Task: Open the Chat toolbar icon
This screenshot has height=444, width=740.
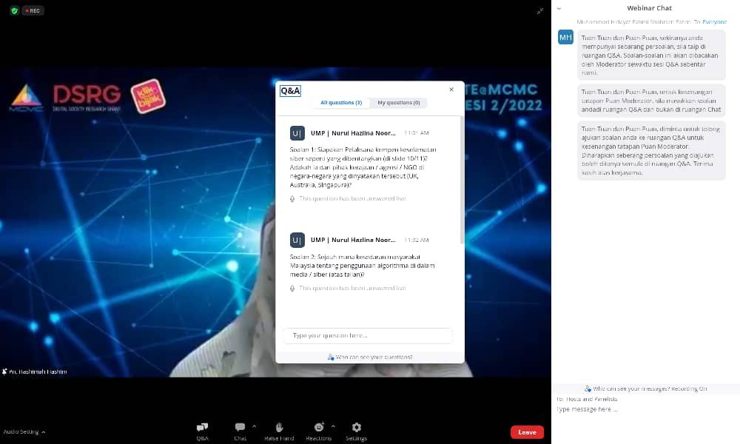Action: (240, 427)
